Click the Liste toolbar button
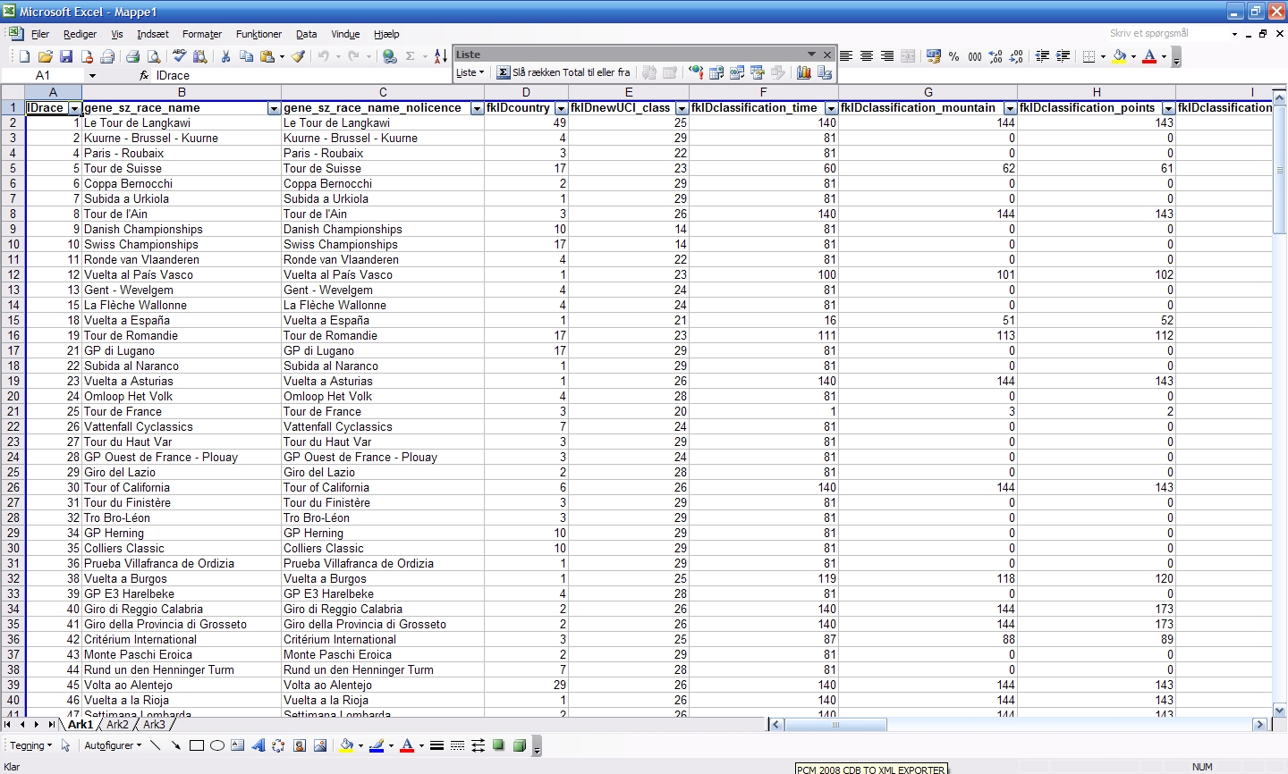This screenshot has height=774, width=1288. click(x=470, y=72)
